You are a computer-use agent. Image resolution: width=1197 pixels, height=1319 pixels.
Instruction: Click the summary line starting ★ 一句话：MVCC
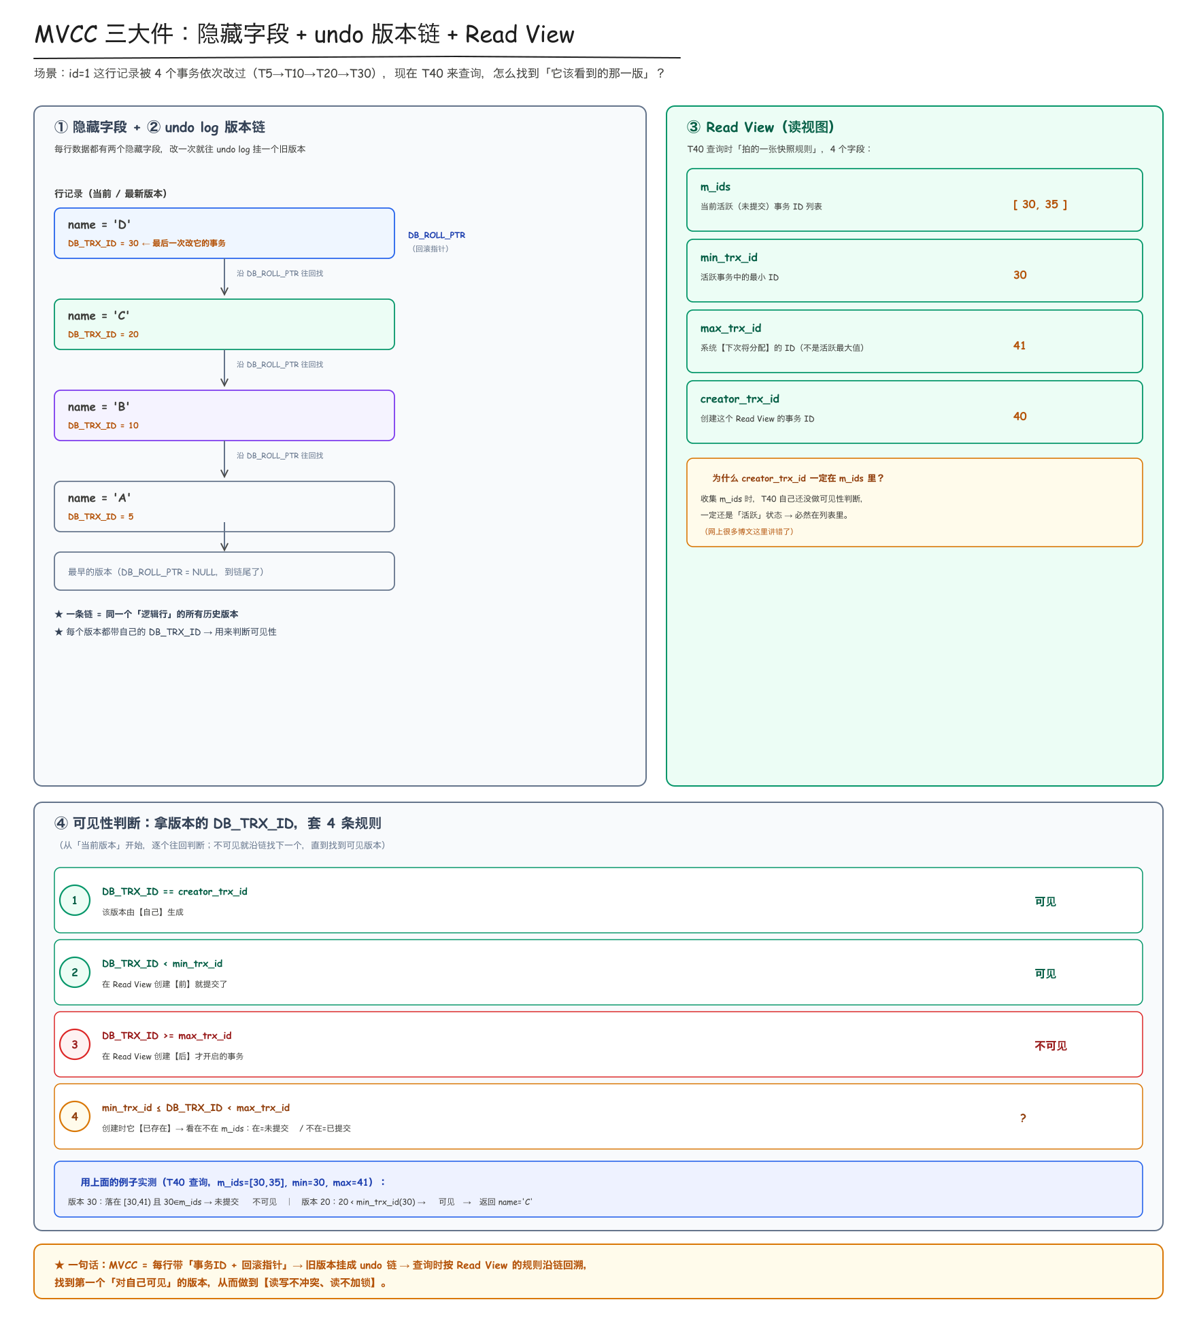click(x=320, y=1265)
